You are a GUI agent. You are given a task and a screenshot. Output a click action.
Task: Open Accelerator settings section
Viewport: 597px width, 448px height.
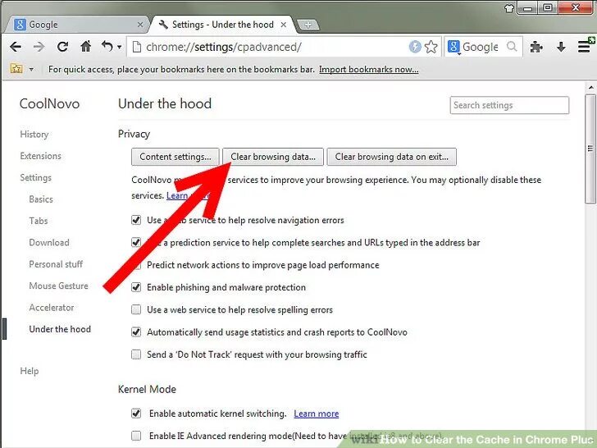52,308
